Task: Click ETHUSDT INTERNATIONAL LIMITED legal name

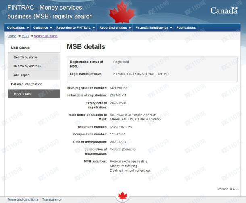Action: [141, 74]
